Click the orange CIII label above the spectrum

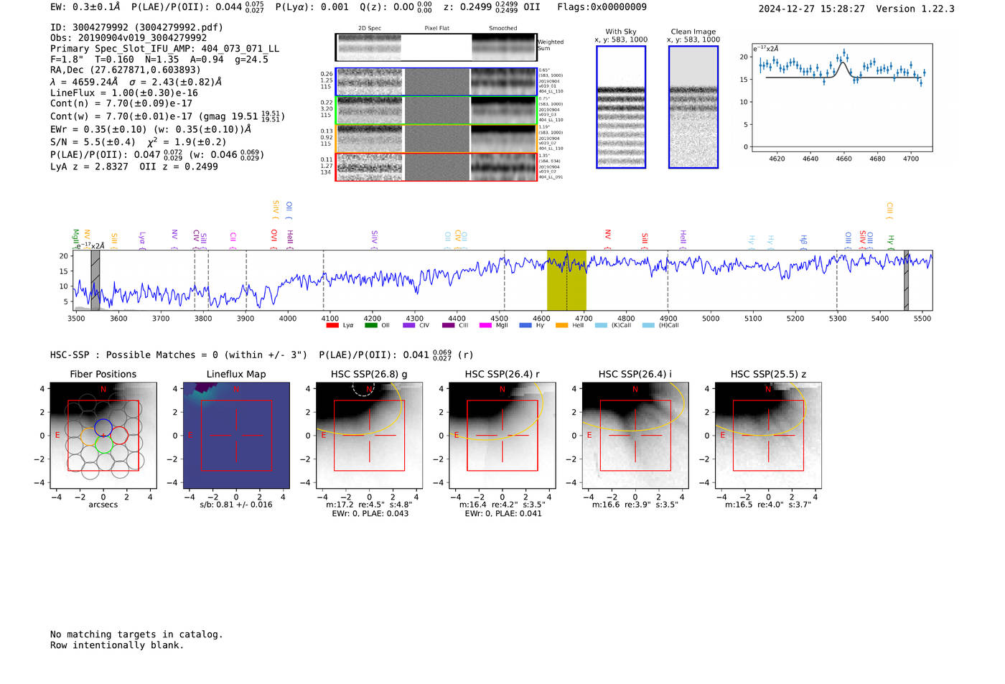point(889,209)
